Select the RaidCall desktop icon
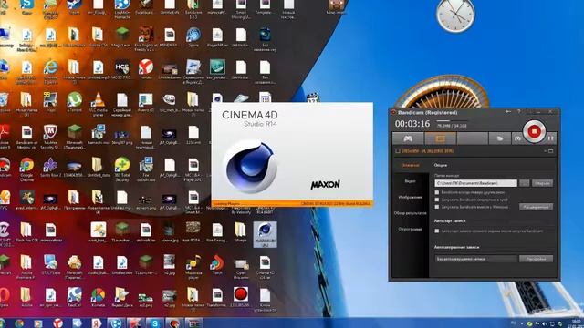This screenshot has height=328, width=584. coord(74,297)
